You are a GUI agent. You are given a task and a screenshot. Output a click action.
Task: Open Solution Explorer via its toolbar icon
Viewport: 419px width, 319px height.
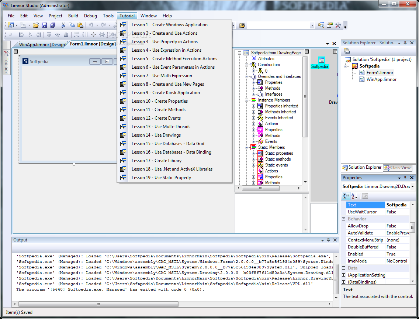pyautogui.click(x=321, y=25)
